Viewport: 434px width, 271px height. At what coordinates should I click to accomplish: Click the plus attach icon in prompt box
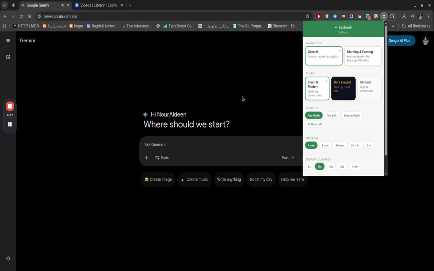tap(146, 158)
